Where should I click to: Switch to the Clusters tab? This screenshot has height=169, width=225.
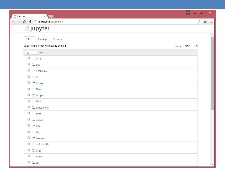pyautogui.click(x=57, y=39)
